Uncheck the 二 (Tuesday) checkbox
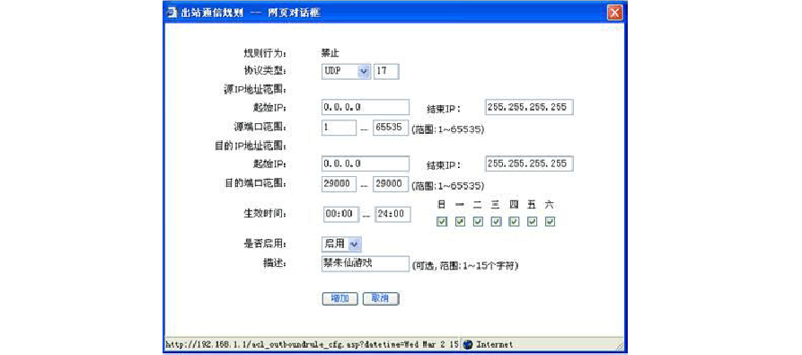Screen dimensions: 802x355 pyautogui.click(x=478, y=221)
